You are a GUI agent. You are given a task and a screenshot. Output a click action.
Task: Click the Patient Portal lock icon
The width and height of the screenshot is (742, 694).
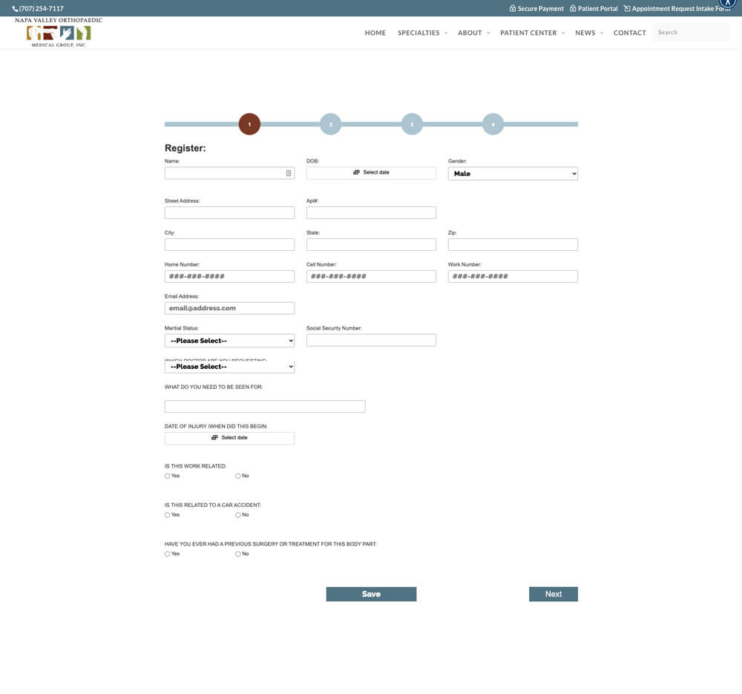click(573, 8)
